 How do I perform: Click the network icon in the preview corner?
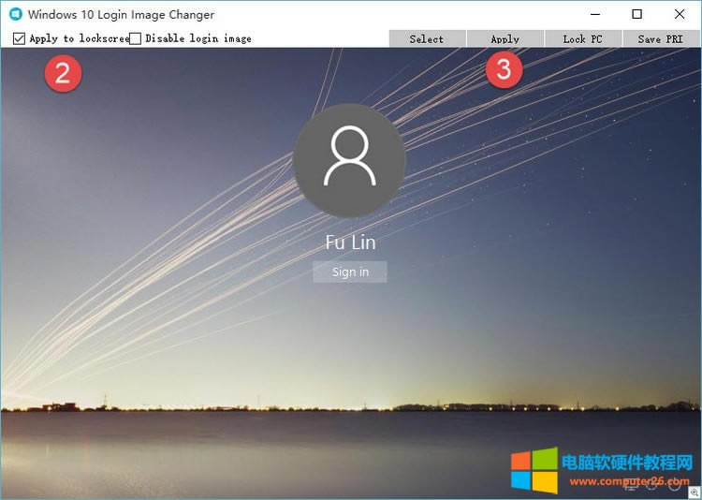[631, 485]
